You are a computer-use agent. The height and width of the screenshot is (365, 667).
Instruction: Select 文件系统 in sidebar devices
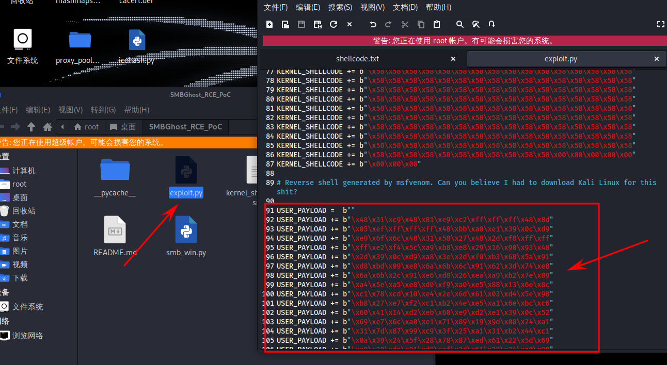pyautogui.click(x=27, y=307)
